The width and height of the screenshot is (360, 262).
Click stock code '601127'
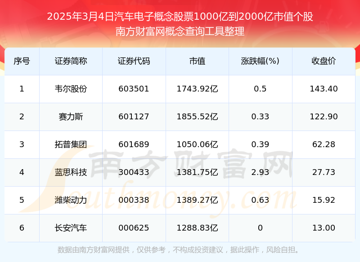pos(134,117)
